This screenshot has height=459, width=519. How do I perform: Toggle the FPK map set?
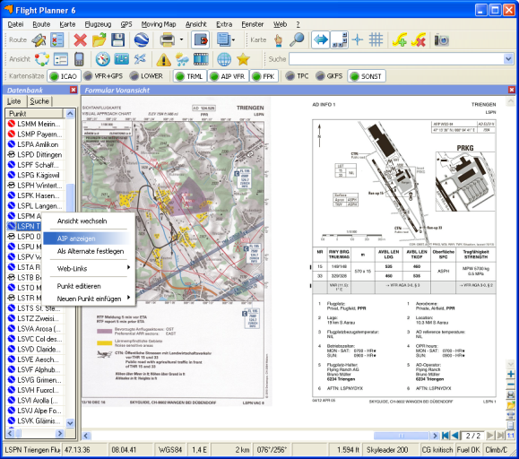[x=264, y=76]
